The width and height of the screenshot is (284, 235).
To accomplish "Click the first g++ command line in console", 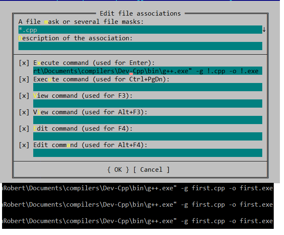I will [138, 188].
